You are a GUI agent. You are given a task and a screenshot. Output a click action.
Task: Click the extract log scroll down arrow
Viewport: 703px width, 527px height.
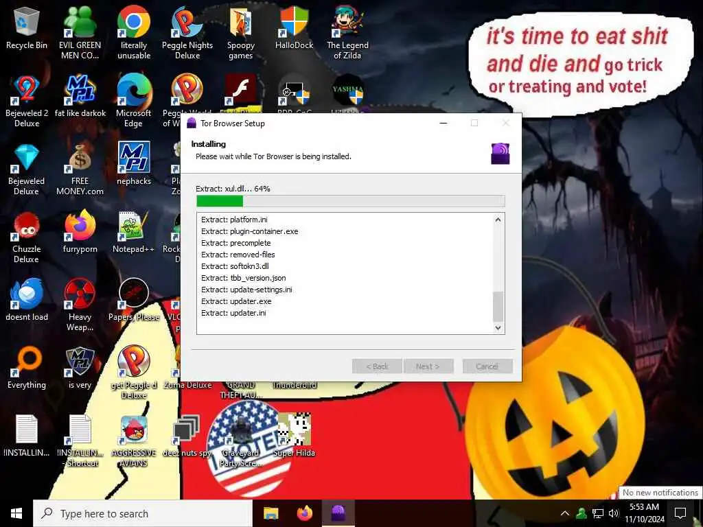click(498, 328)
